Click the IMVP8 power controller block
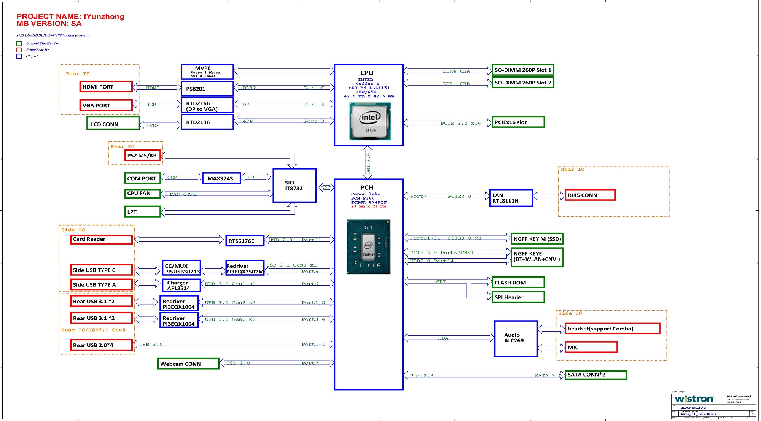 (207, 71)
